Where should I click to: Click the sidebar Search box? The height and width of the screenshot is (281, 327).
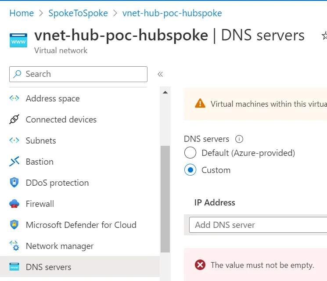pyautogui.click(x=78, y=74)
